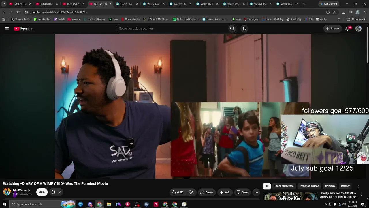Open Ask Gemini button in Chrome

click(x=328, y=4)
